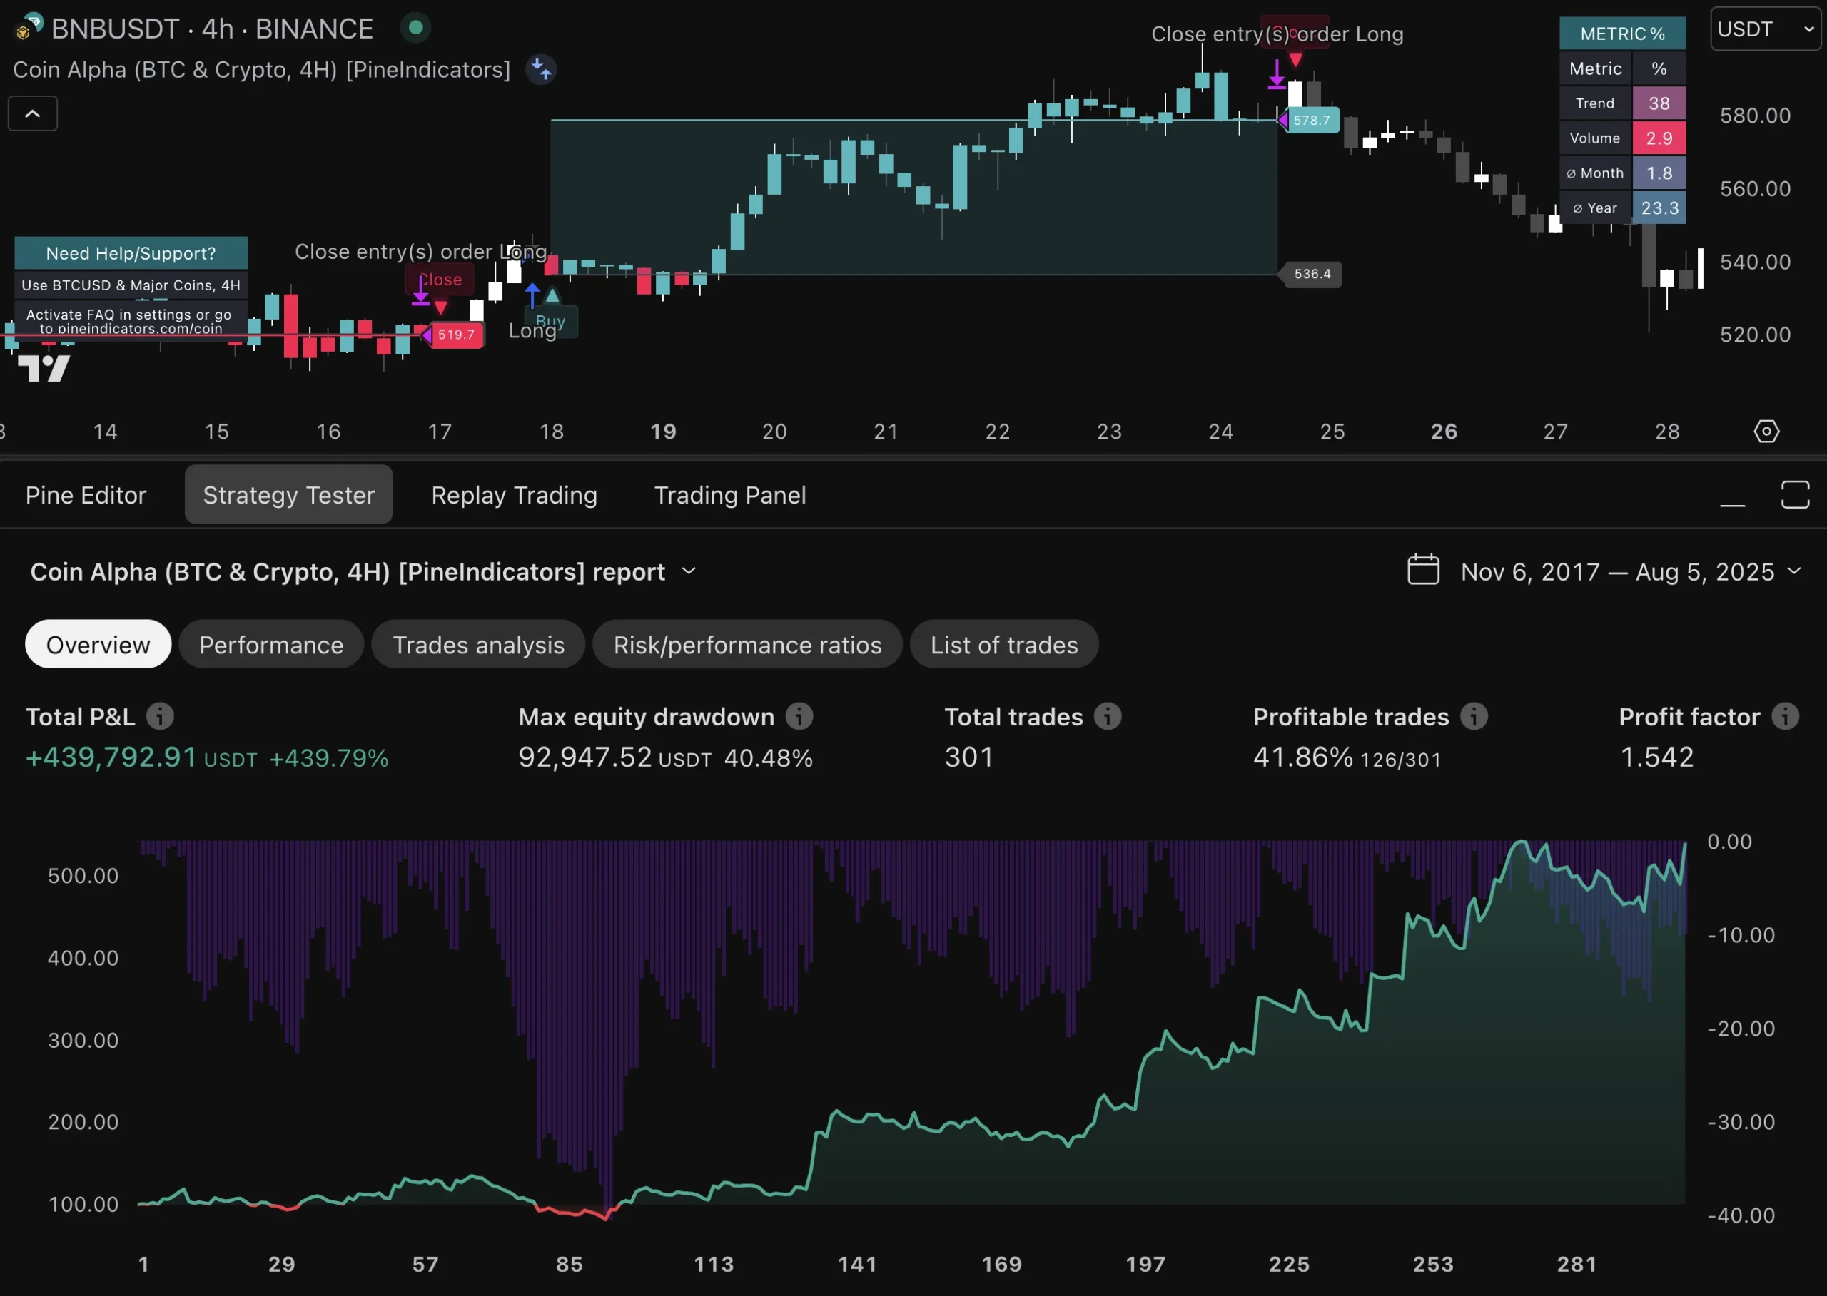
Task: Click the +439,792.91 Total P&L value
Action: point(111,757)
